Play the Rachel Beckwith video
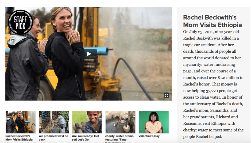The width and height of the screenshot is (251, 143). tap(88, 54)
